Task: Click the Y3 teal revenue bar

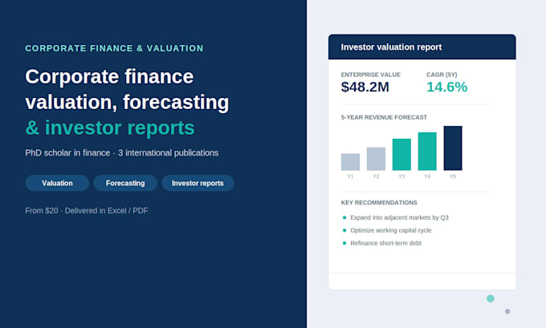Action: pos(401,155)
